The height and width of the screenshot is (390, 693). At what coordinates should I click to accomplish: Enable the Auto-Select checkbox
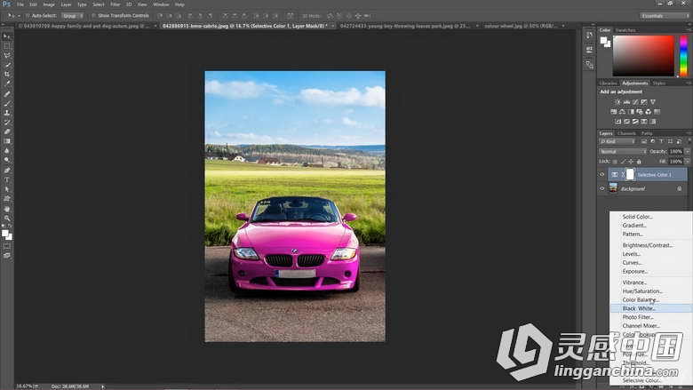coord(28,15)
